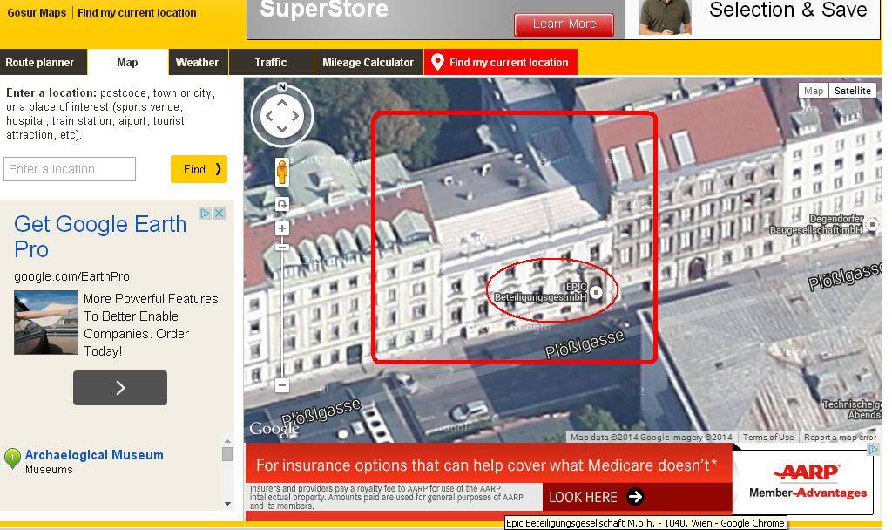Click the AdChoices icon on AARP banner
The width and height of the screenshot is (892, 530).
(873, 450)
